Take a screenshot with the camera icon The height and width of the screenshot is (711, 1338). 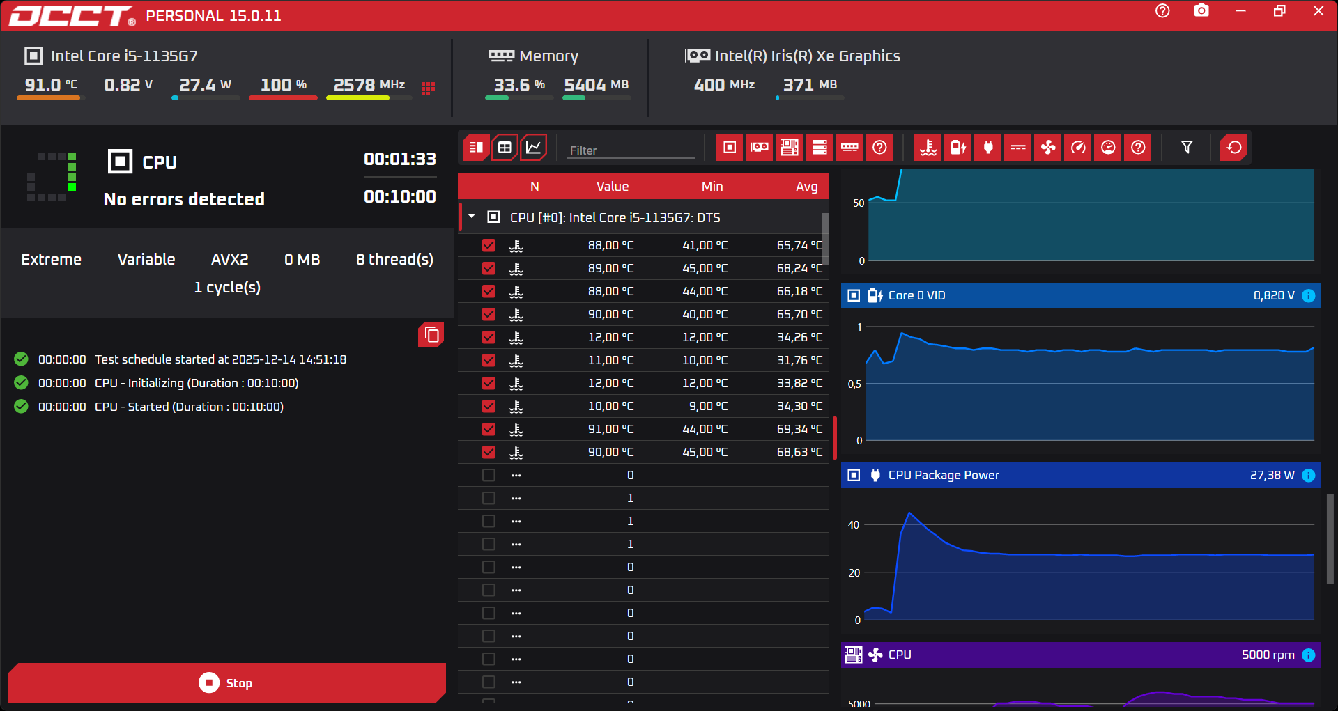point(1201,11)
